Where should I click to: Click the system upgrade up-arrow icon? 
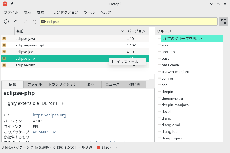pyautogui.click(x=16, y=22)
